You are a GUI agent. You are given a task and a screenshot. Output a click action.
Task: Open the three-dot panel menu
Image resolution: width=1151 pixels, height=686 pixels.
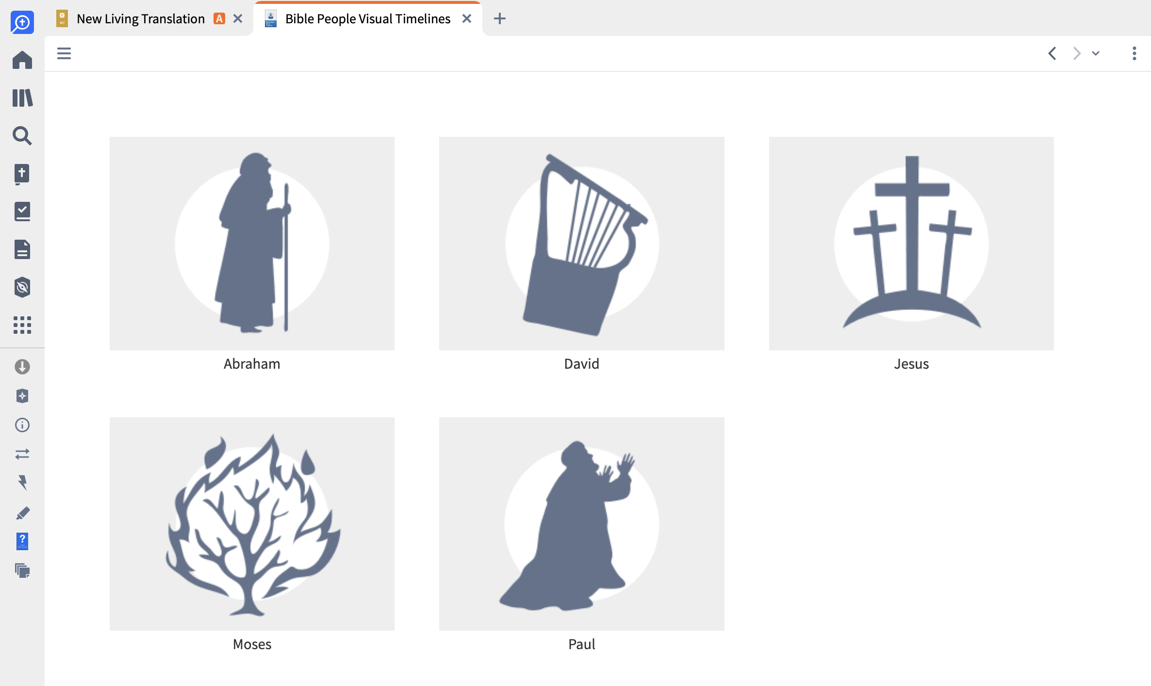tap(1134, 53)
